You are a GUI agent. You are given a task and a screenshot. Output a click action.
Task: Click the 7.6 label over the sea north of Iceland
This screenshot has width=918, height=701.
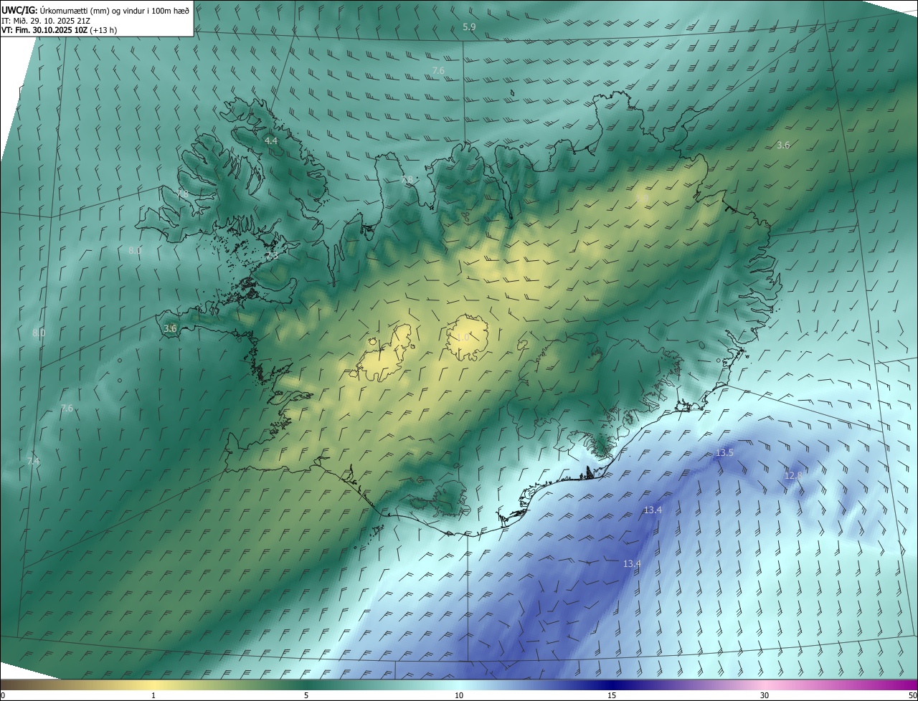click(438, 71)
